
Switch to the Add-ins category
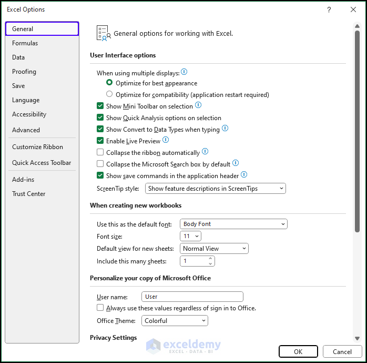42,180
